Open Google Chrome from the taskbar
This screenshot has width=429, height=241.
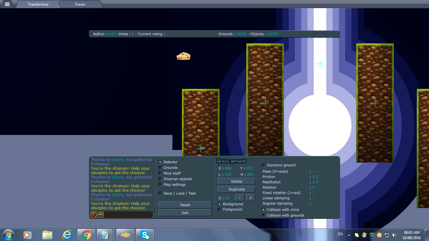point(86,235)
